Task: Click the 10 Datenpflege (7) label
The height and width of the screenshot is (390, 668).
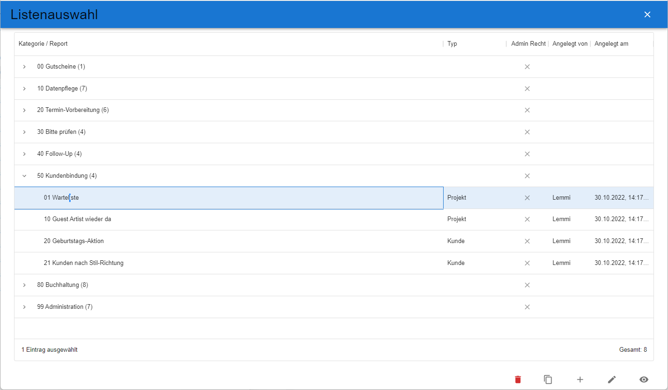Action: point(62,89)
